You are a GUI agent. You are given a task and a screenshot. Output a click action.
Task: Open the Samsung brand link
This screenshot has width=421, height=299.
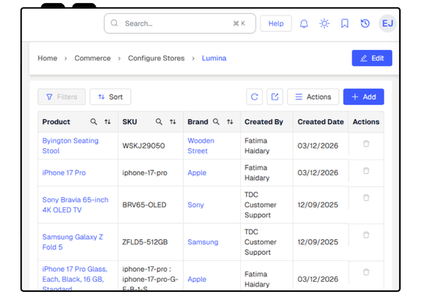(x=203, y=242)
